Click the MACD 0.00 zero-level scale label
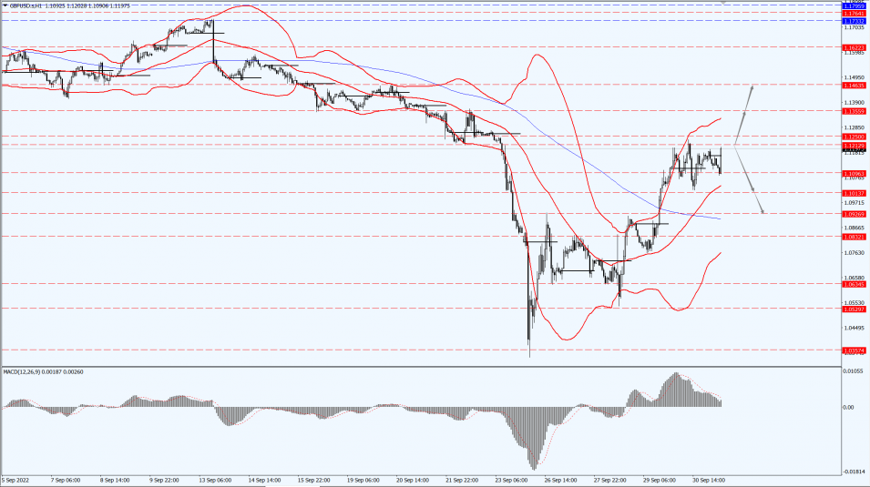This screenshot has width=870, height=487. pos(848,408)
